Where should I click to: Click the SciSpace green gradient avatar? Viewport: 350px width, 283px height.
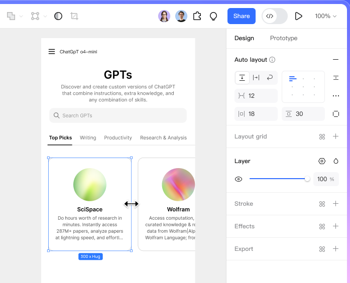(90, 185)
